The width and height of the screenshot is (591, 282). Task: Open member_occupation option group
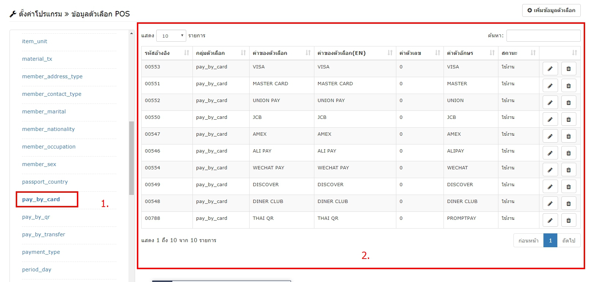click(x=49, y=147)
